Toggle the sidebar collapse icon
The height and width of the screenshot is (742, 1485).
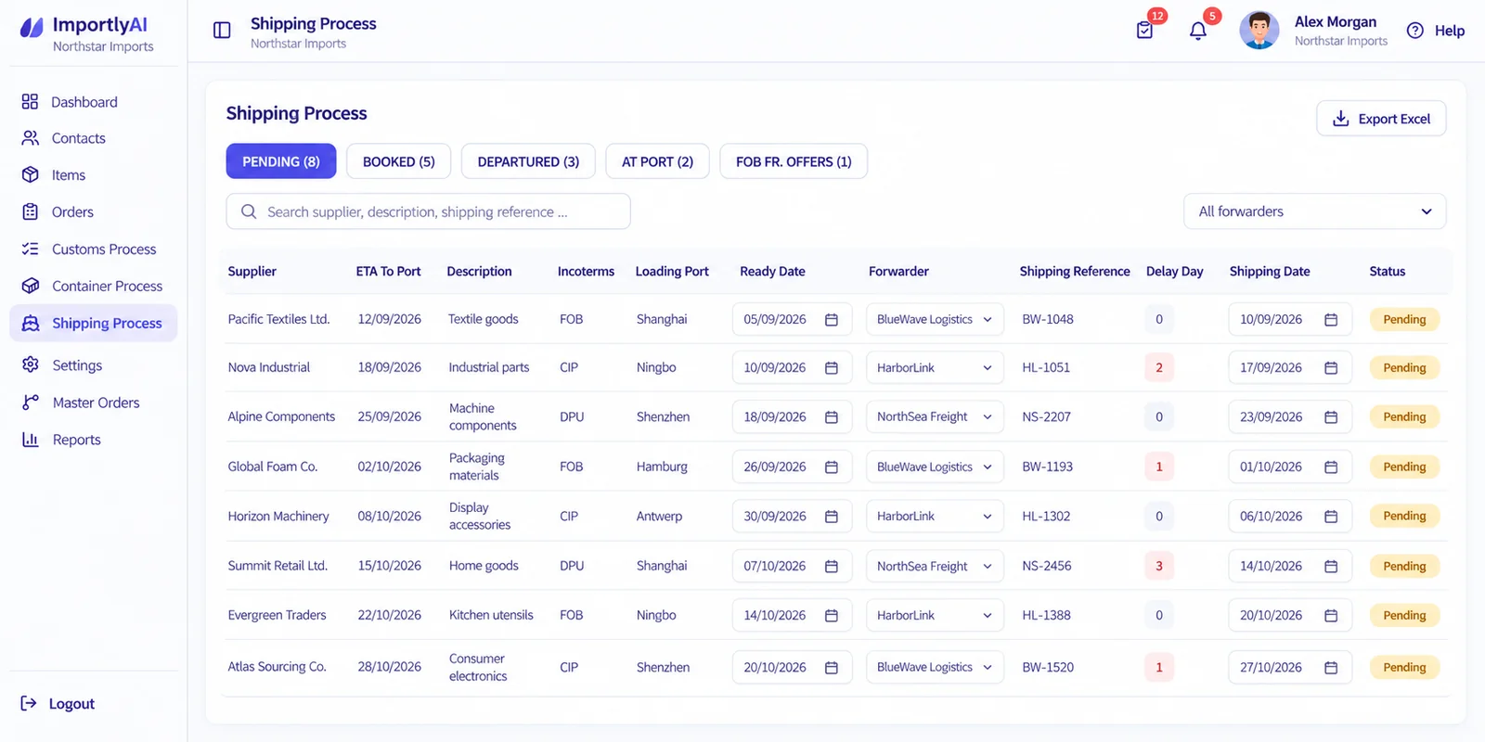[x=222, y=31]
